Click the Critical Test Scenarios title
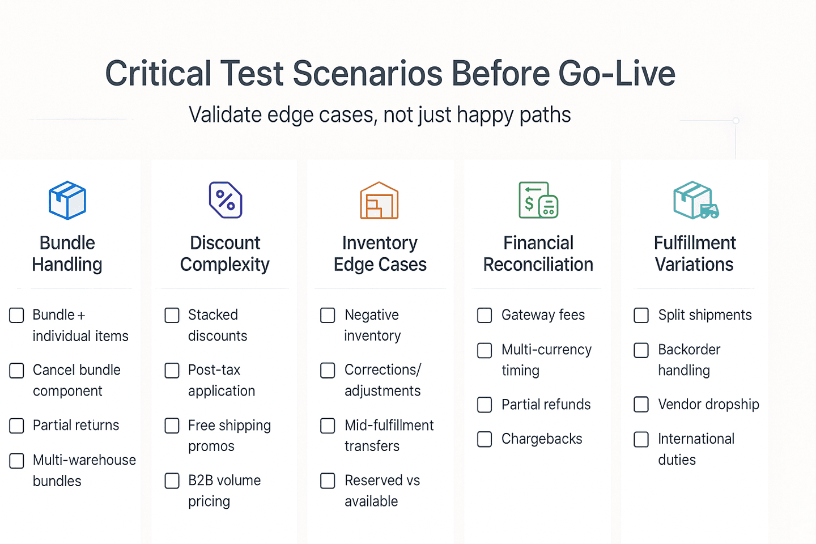816x544 pixels. 390,74
